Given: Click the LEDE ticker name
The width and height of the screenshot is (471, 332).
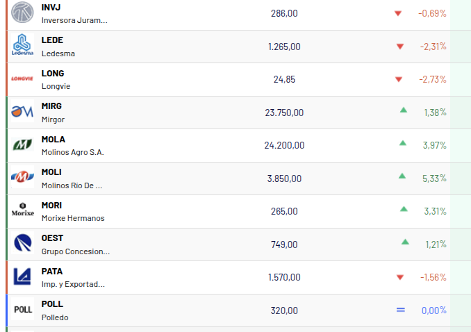Looking at the screenshot, I should coord(52,40).
